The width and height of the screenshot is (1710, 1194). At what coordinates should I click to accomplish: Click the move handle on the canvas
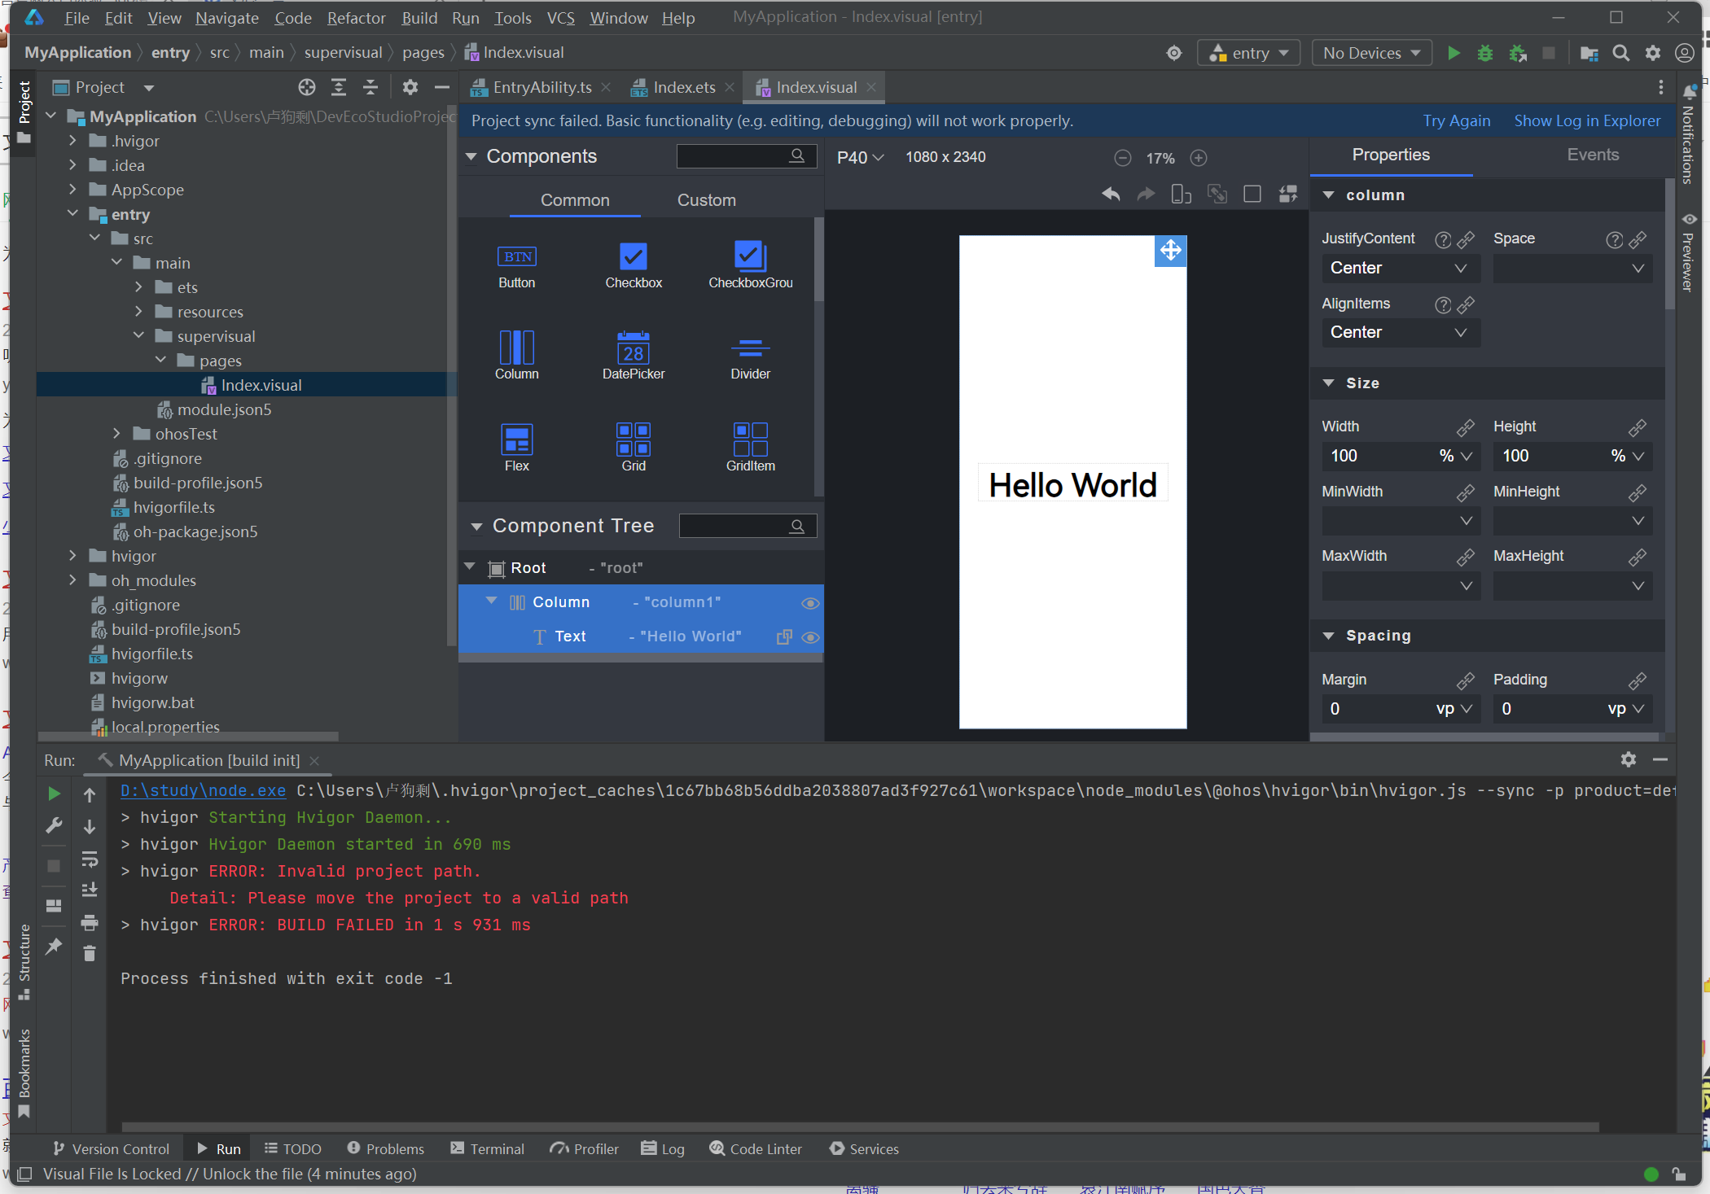pyautogui.click(x=1170, y=251)
